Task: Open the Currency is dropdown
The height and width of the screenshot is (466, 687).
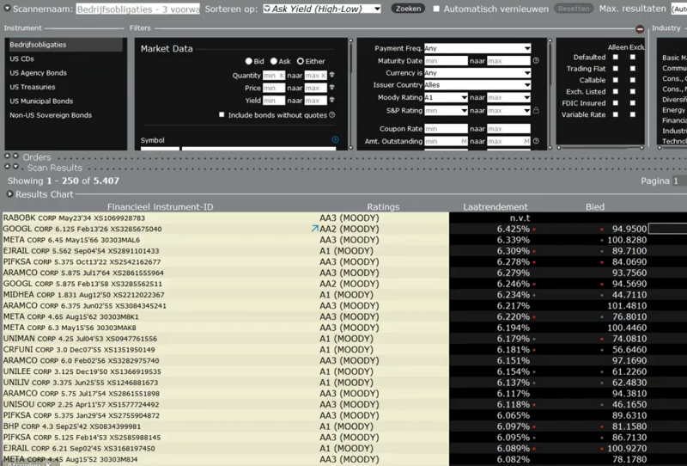Action: coord(477,73)
